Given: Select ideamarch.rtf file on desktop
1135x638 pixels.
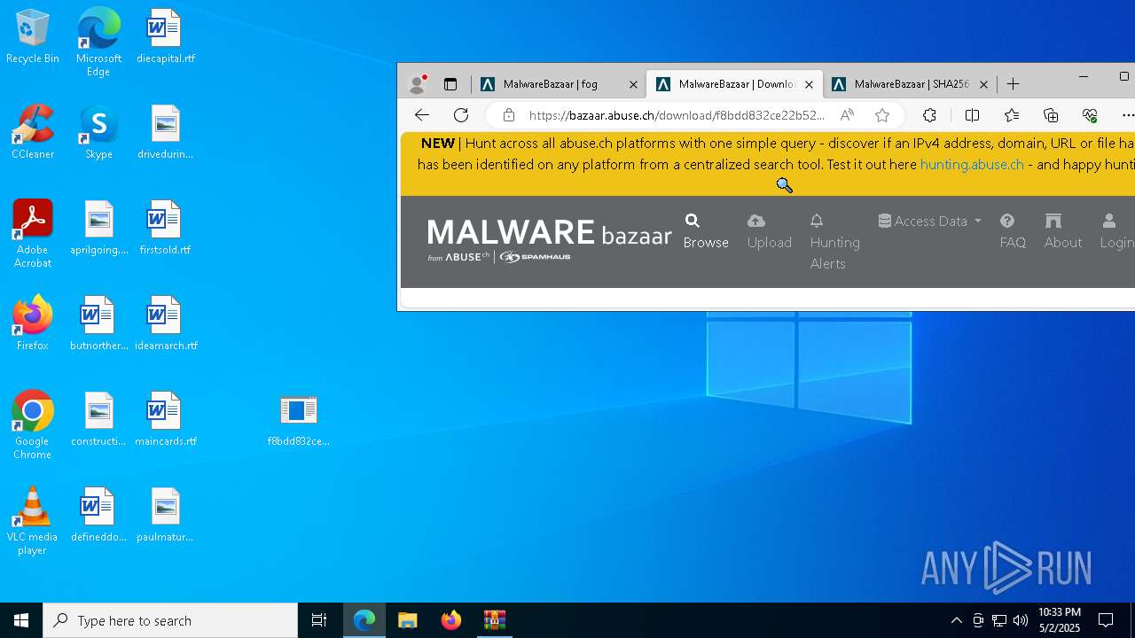Looking at the screenshot, I should (165, 323).
